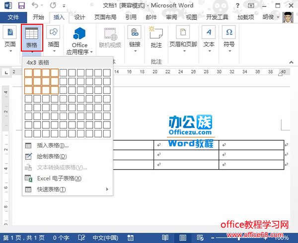Open 页眉和页脚 header and footer button
The width and height of the screenshot is (298, 243).
point(183,39)
